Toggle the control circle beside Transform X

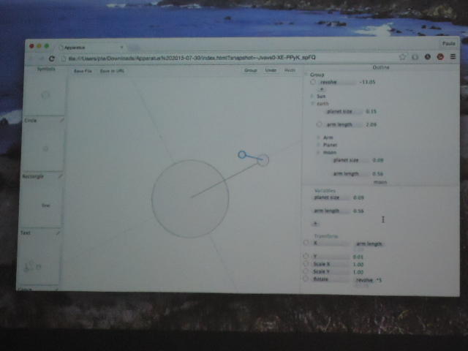(306, 243)
